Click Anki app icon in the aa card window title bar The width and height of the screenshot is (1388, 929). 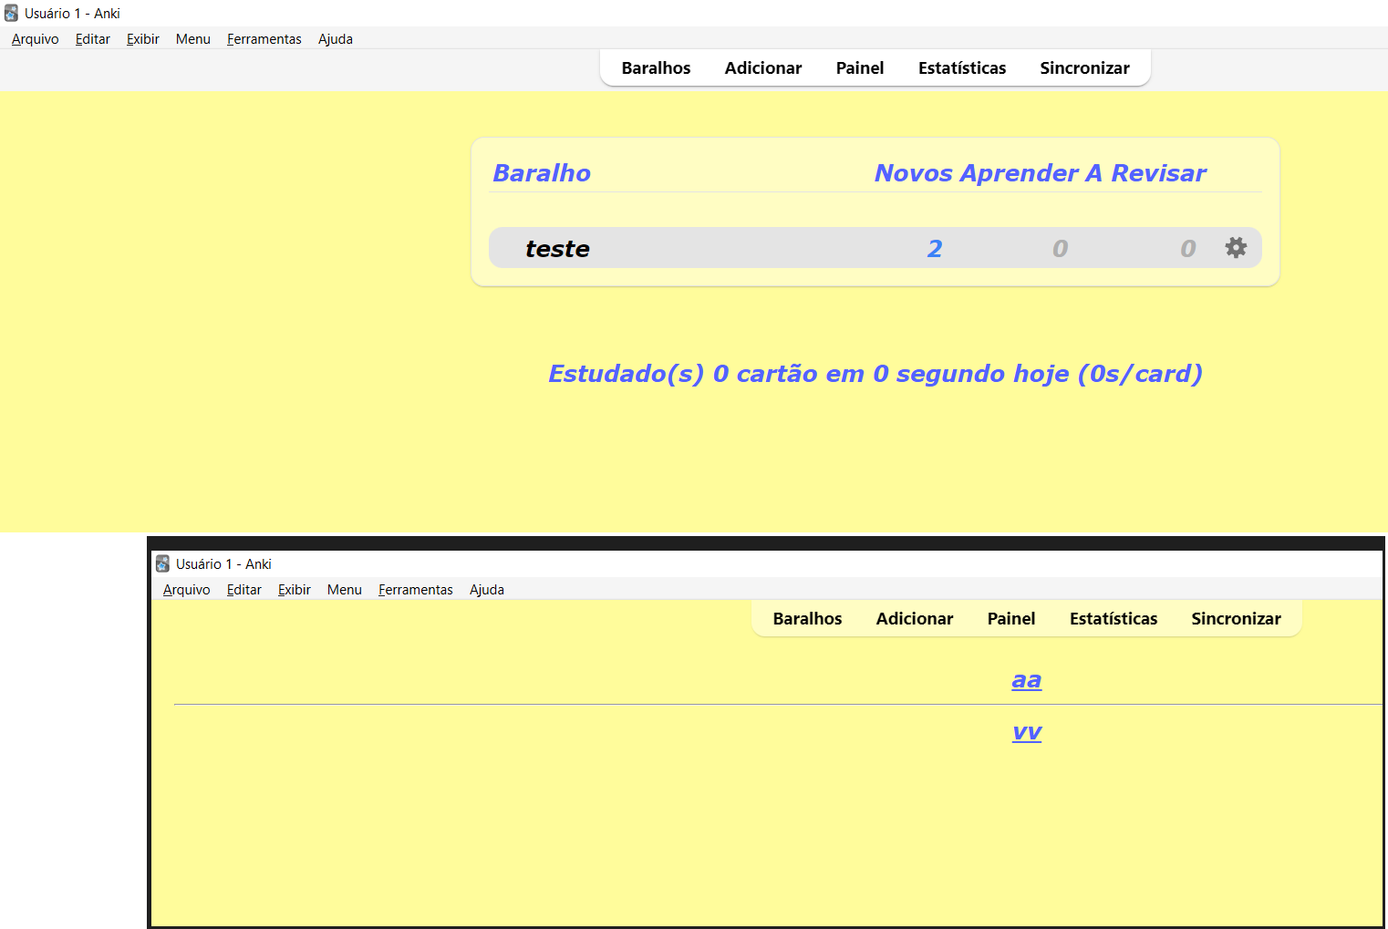(x=162, y=564)
